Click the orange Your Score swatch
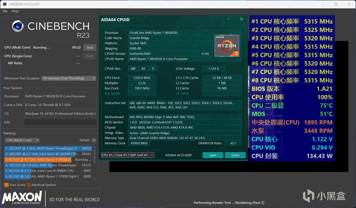356x208 pixels. pos(6,185)
